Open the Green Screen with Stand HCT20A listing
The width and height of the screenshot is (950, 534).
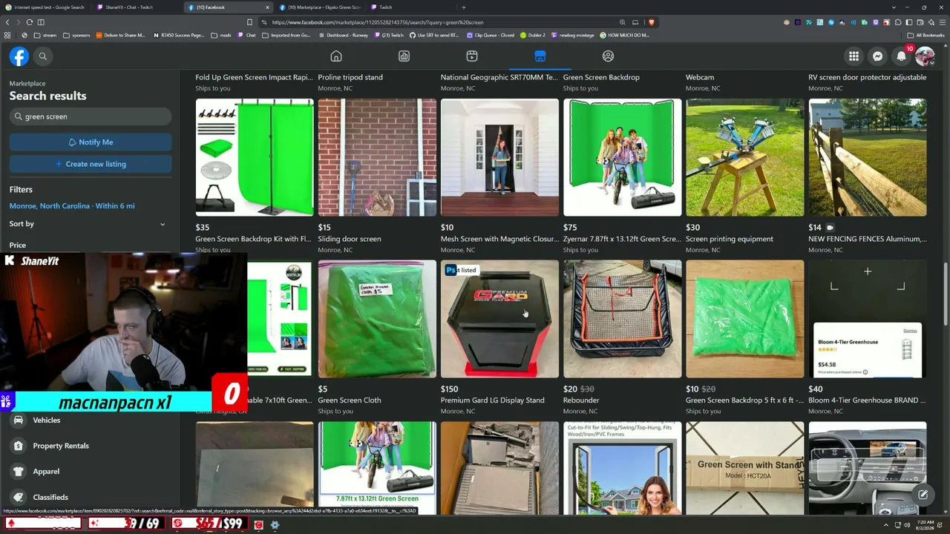(744, 468)
